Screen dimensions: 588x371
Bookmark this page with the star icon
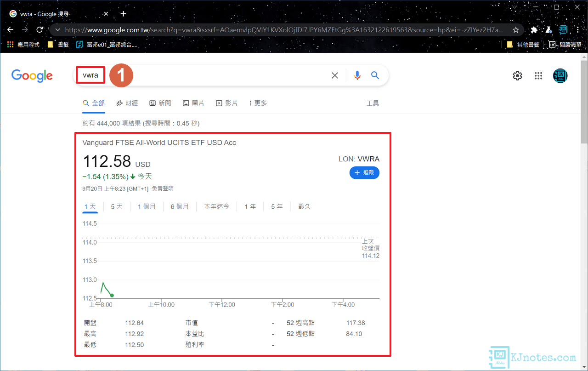516,30
